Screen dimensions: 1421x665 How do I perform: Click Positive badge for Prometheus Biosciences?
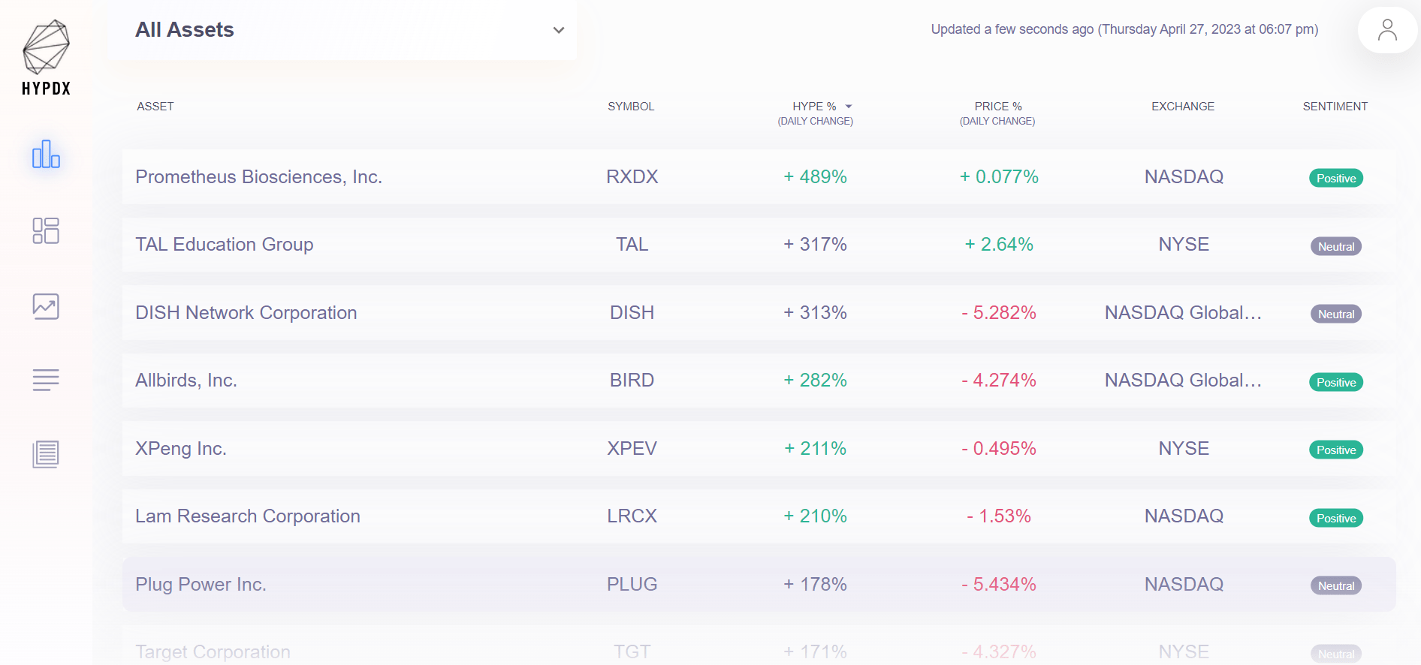(1336, 179)
